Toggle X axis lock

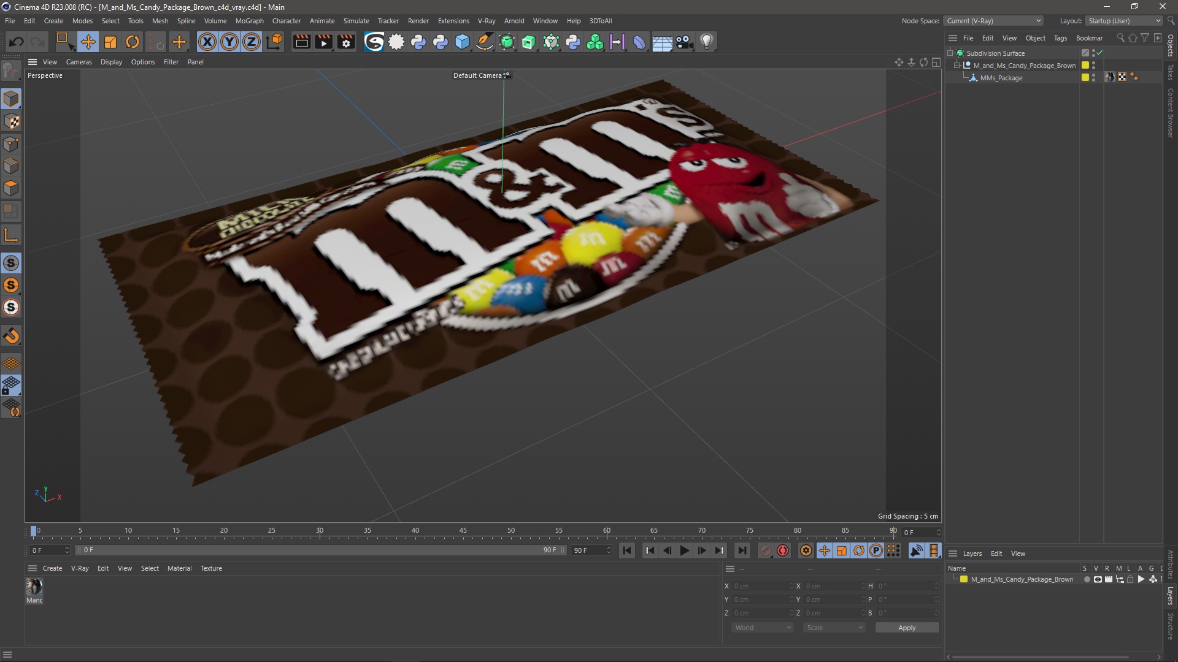tap(207, 42)
